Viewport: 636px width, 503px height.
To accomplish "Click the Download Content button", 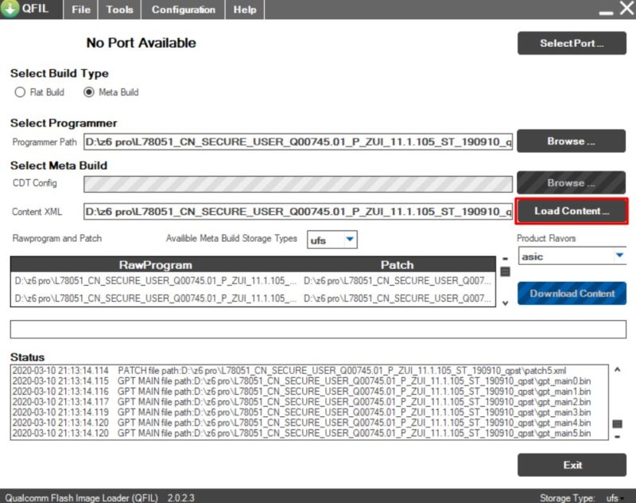I will pyautogui.click(x=572, y=293).
